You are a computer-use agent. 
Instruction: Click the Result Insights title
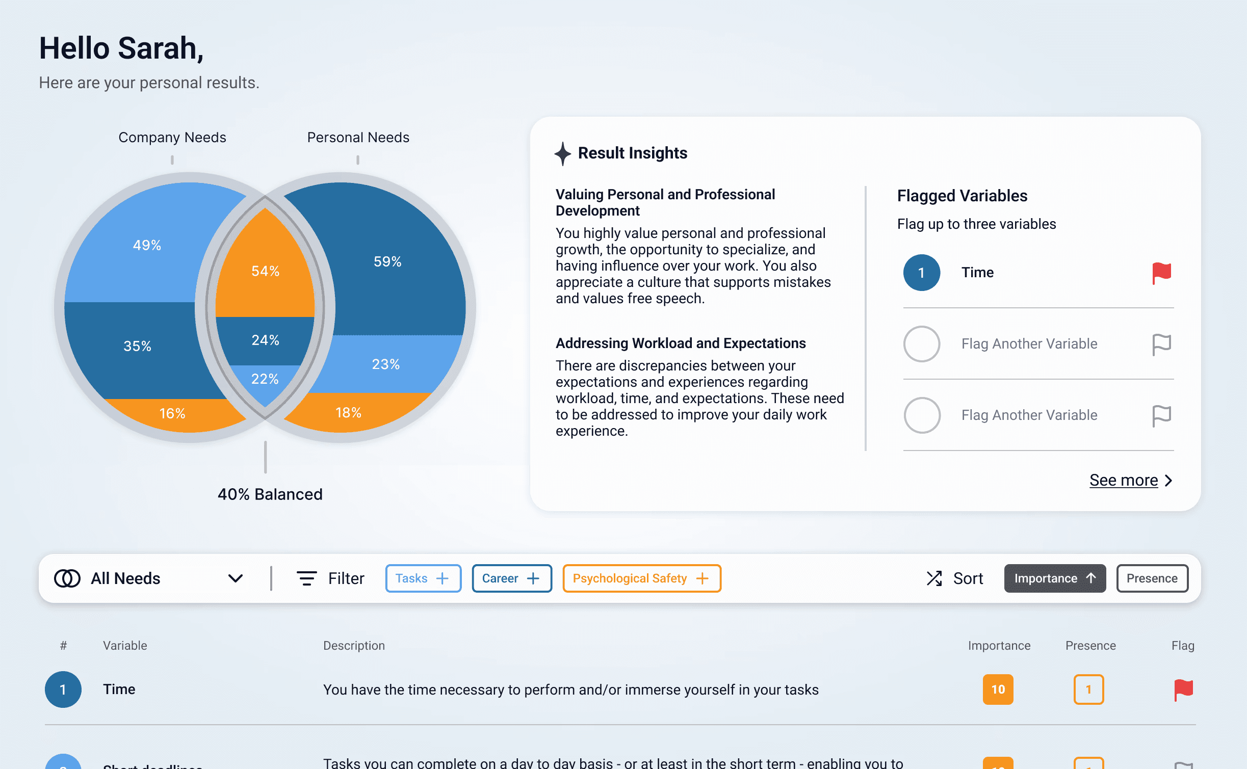click(x=633, y=153)
